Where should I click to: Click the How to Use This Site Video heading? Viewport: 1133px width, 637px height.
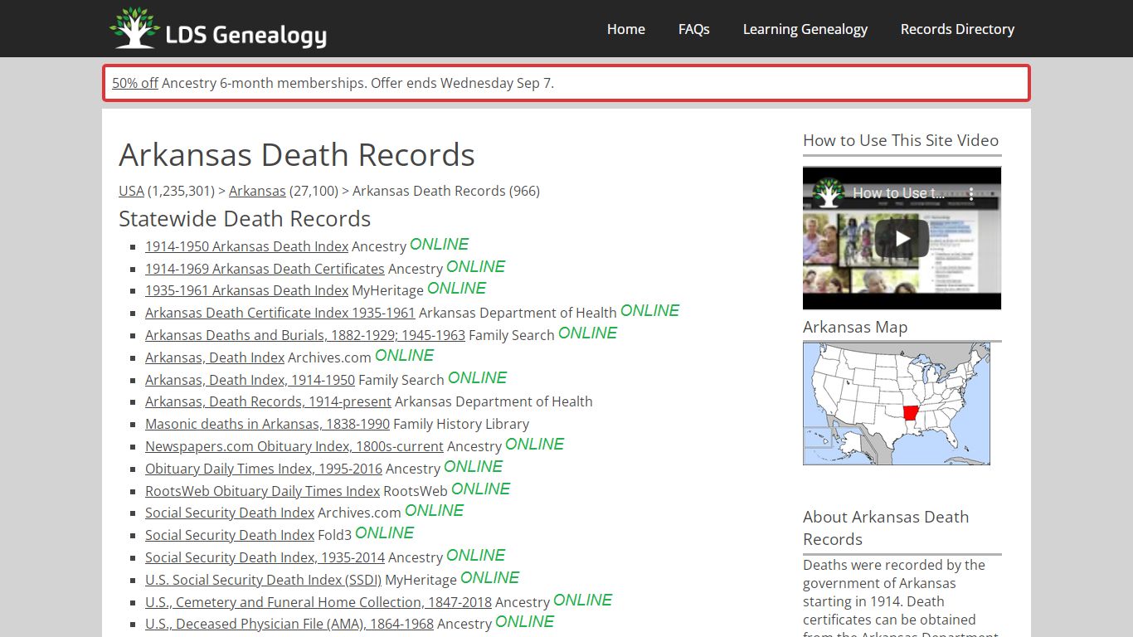tap(901, 140)
